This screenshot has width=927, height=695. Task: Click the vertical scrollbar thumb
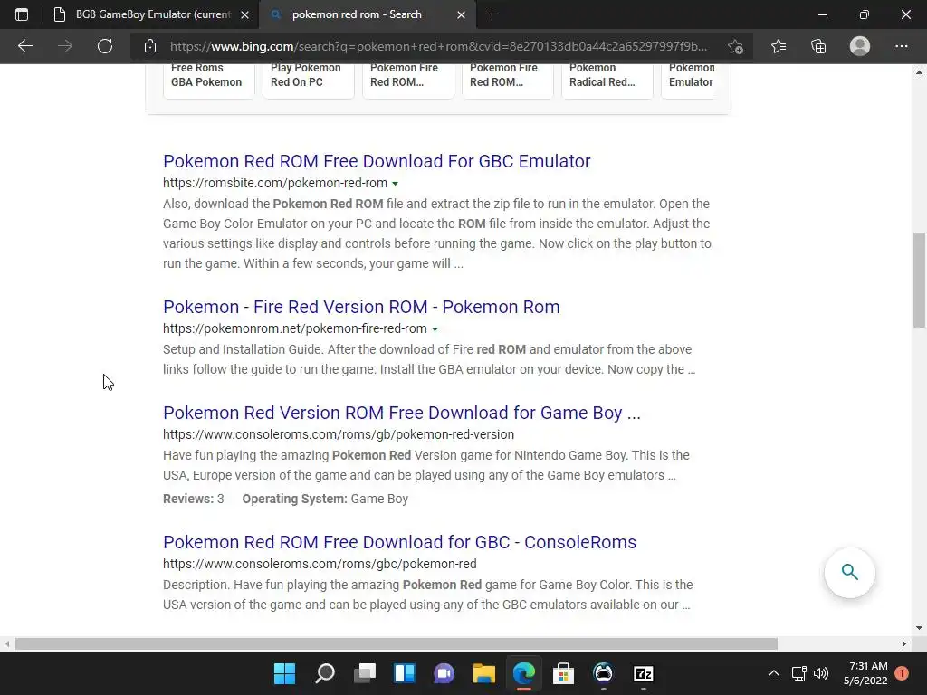point(919,281)
